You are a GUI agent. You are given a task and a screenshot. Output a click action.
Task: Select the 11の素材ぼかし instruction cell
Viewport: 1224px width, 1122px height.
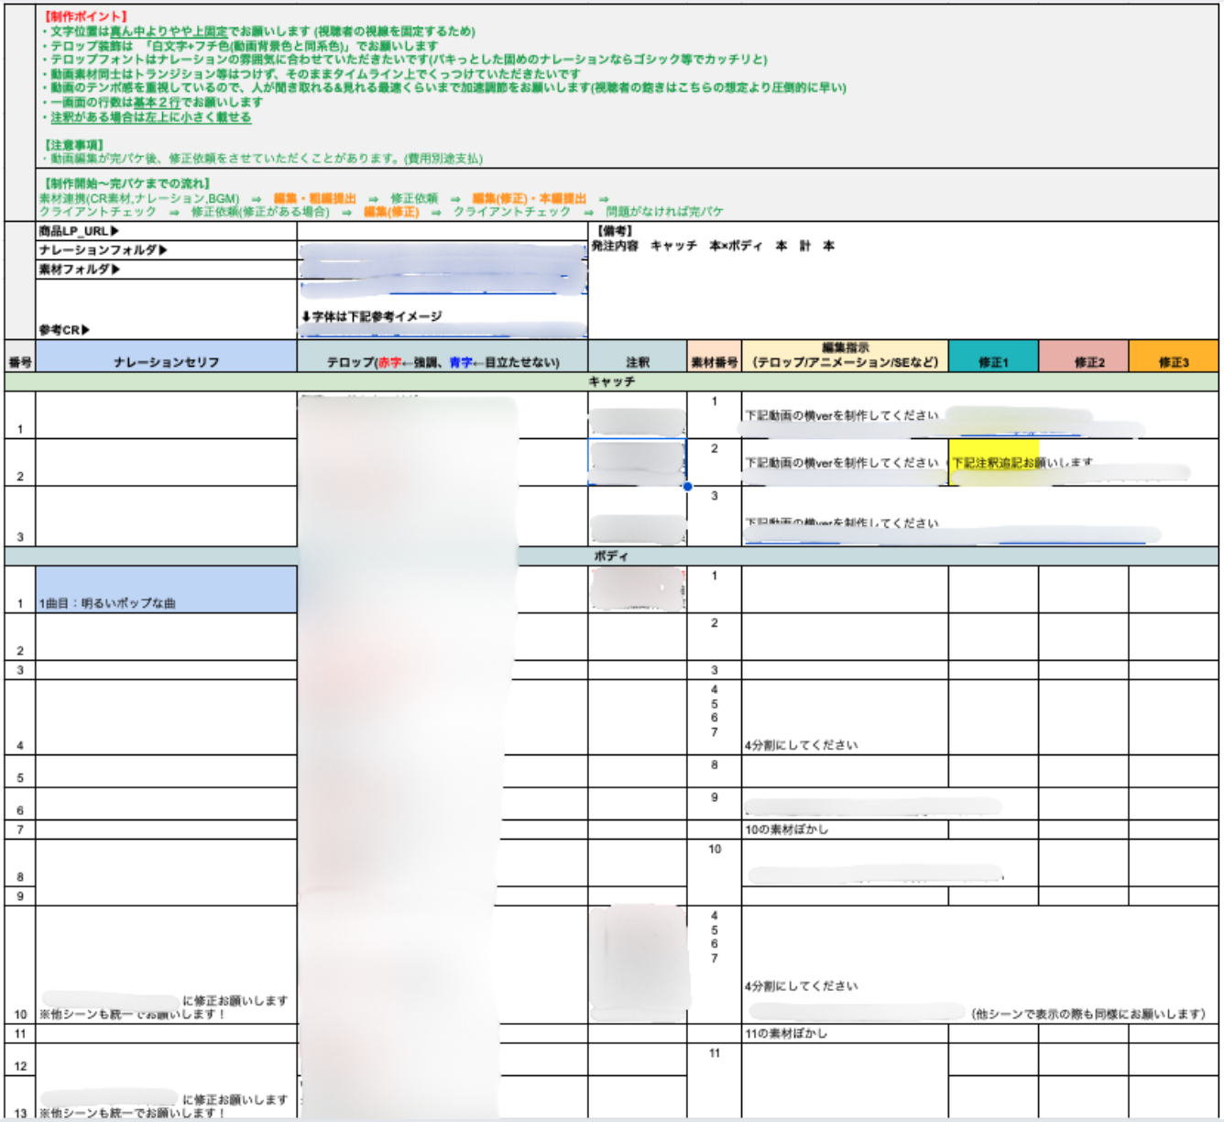844,1033
